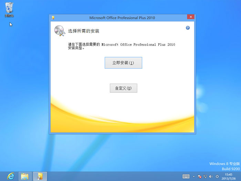Viewport: 241px width, 181px height.
Task: Click the Office setup title bar icon
Action: point(53,18)
